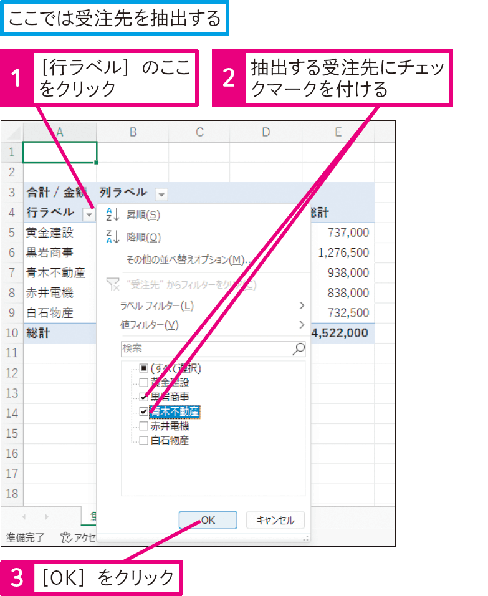Click the 青木不動産 cell in row 7
488x596 pixels.
[60, 272]
